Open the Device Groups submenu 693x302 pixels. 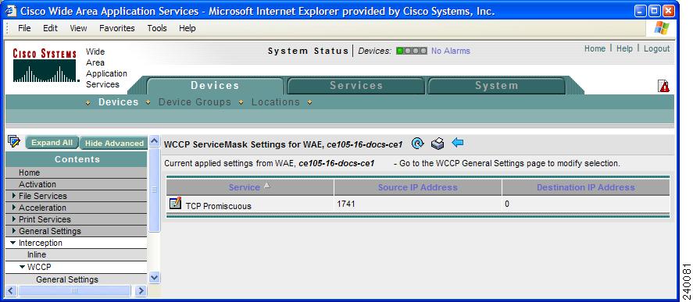coord(195,102)
